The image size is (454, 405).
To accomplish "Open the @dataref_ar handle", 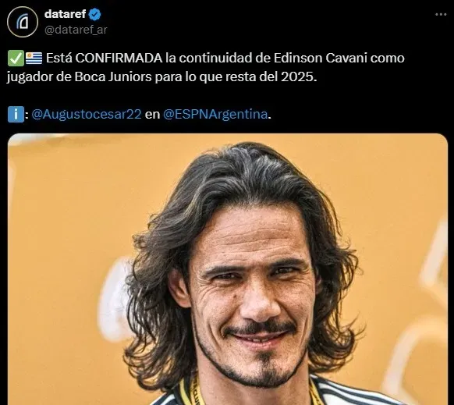I will coord(76,30).
